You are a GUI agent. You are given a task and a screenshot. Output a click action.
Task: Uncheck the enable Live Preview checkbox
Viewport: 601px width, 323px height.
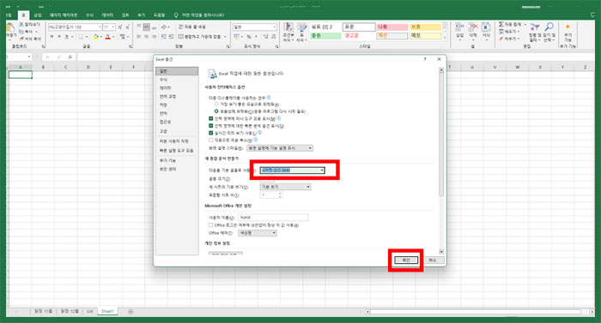coord(211,133)
